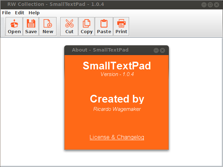Paste clipboard contents with the Paste icon

pyautogui.click(x=104, y=26)
